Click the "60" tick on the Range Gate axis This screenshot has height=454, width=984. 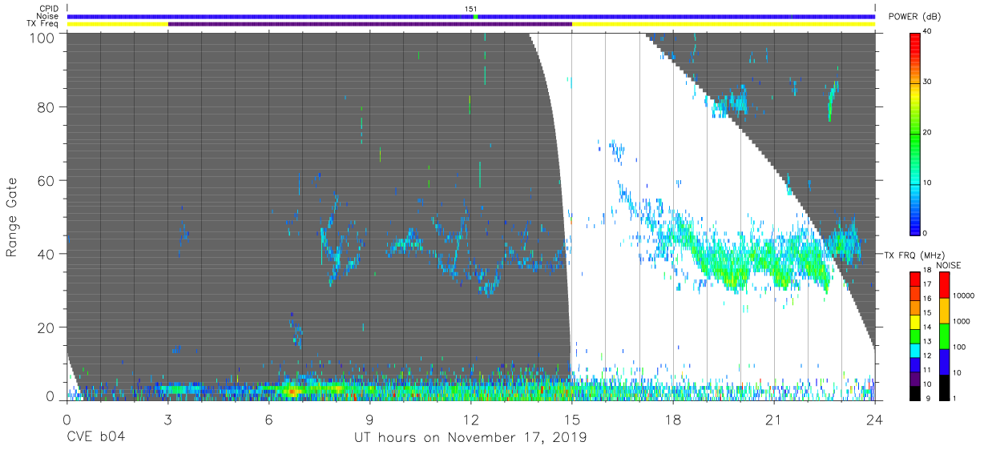46,180
